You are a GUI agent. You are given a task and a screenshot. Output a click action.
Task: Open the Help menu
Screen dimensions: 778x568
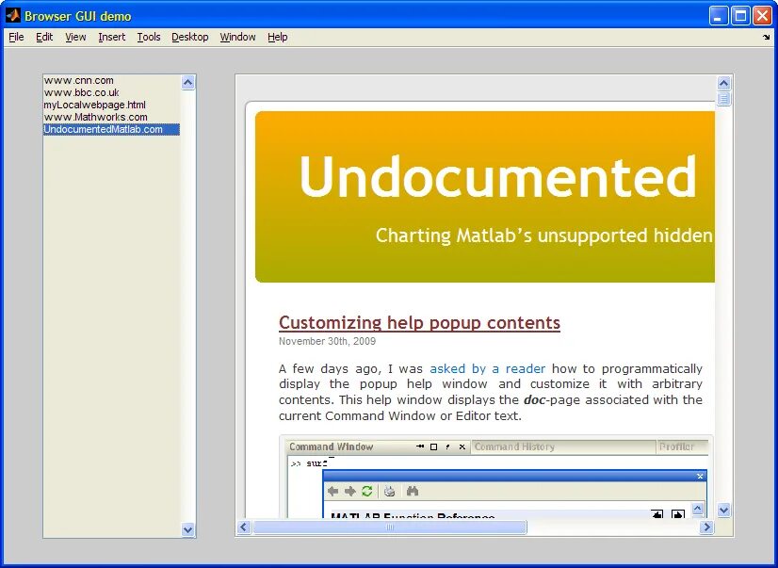click(x=277, y=37)
